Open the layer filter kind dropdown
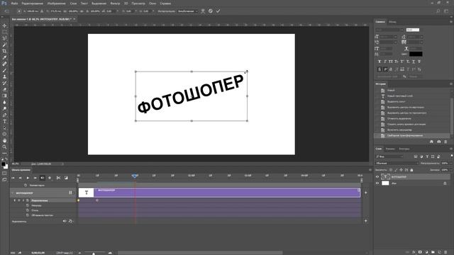 pos(389,157)
